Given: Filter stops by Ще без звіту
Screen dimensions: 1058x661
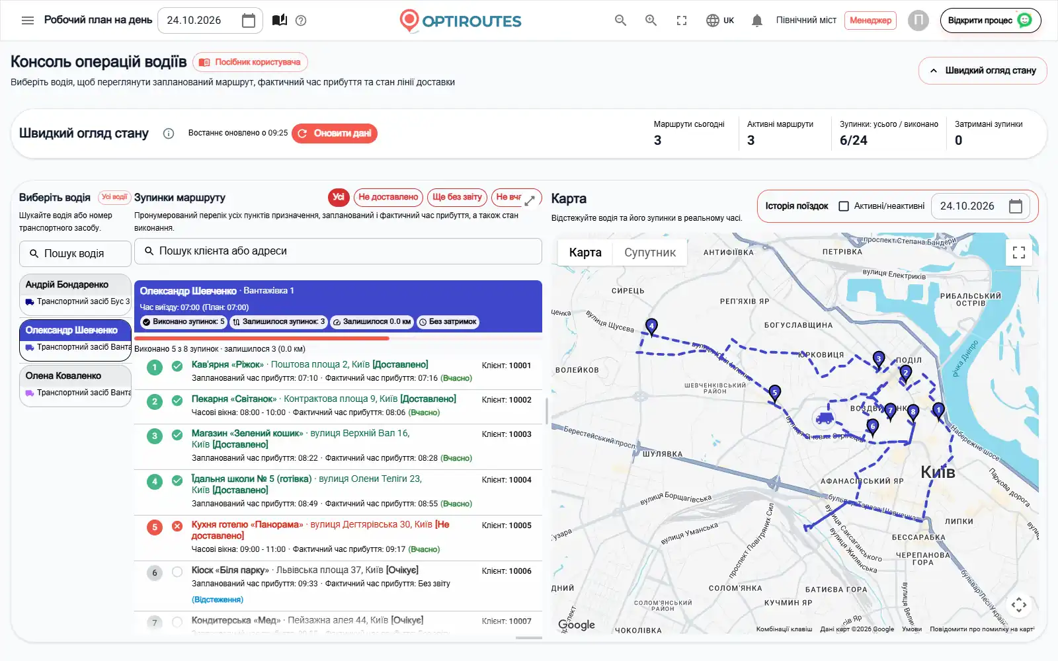Looking at the screenshot, I should point(457,197).
